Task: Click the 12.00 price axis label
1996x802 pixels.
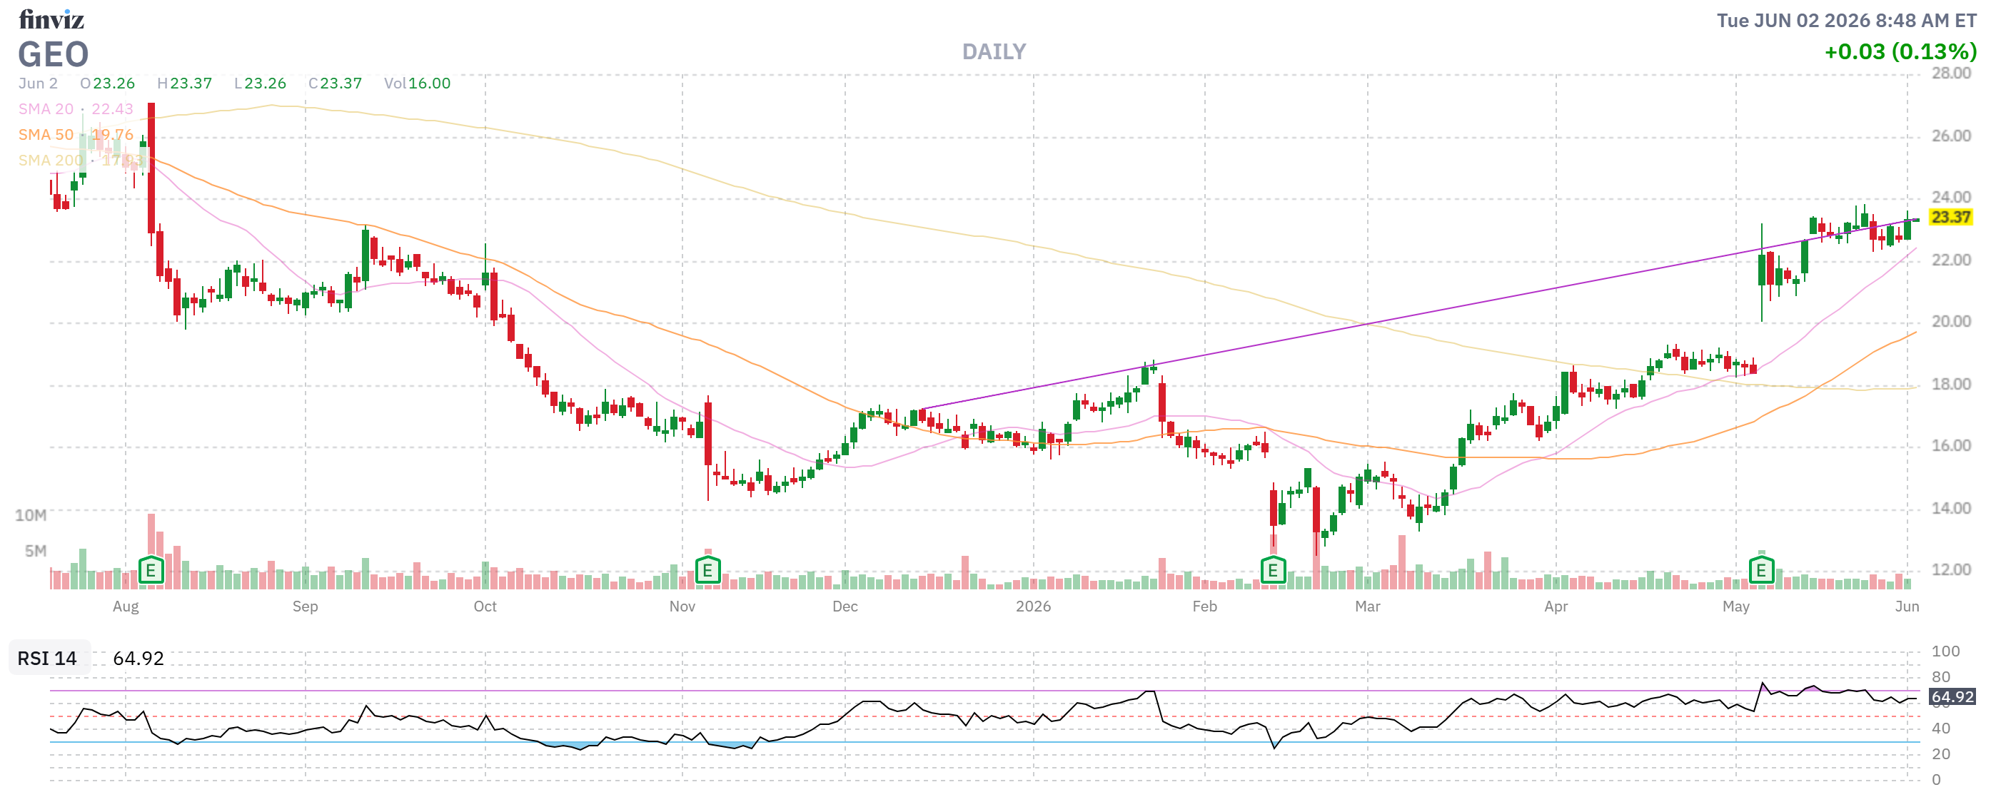Action: click(x=1950, y=570)
